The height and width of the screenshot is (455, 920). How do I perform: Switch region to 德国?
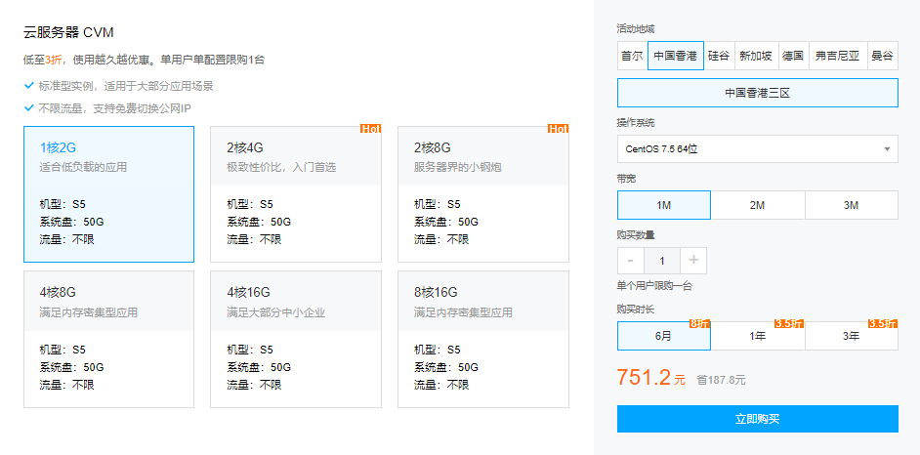coord(793,56)
